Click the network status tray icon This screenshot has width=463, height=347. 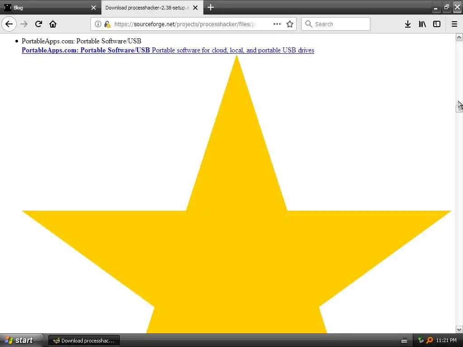coord(421,340)
